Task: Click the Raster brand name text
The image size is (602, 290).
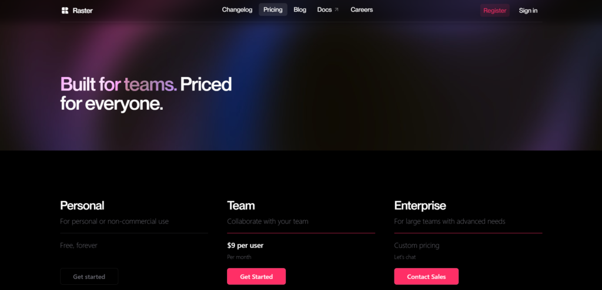Action: [x=82, y=10]
